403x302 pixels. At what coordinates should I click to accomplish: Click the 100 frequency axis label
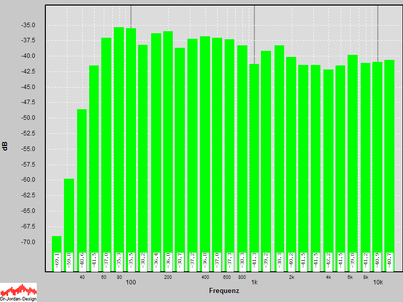131,282
